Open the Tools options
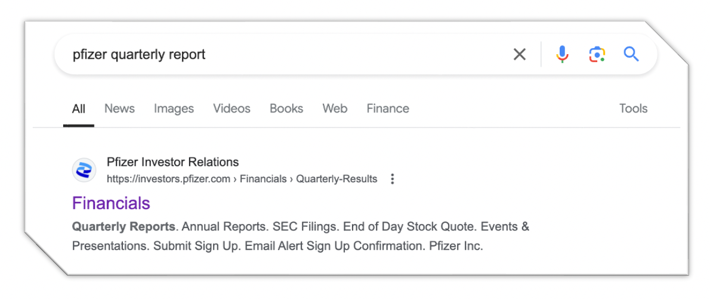 (633, 108)
